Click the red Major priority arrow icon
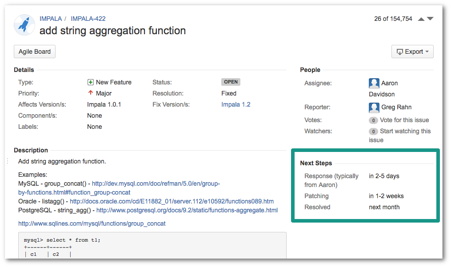Image resolution: width=451 pixels, height=267 pixels. (90, 93)
